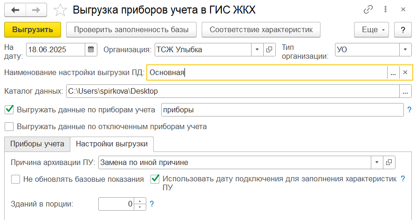Switch to the Приборы учета tab

tap(37, 144)
